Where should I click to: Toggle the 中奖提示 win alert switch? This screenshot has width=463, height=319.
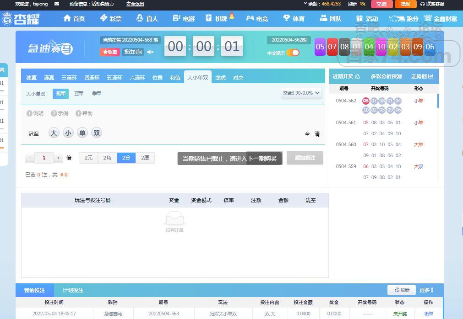coord(293,53)
